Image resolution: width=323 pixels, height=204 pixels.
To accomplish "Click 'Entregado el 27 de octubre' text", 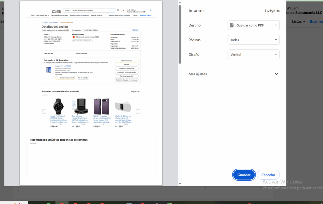I will click(56, 60).
